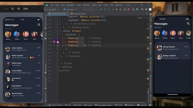Click the Run with Coverage icon
The image size is (193, 108).
109,9
